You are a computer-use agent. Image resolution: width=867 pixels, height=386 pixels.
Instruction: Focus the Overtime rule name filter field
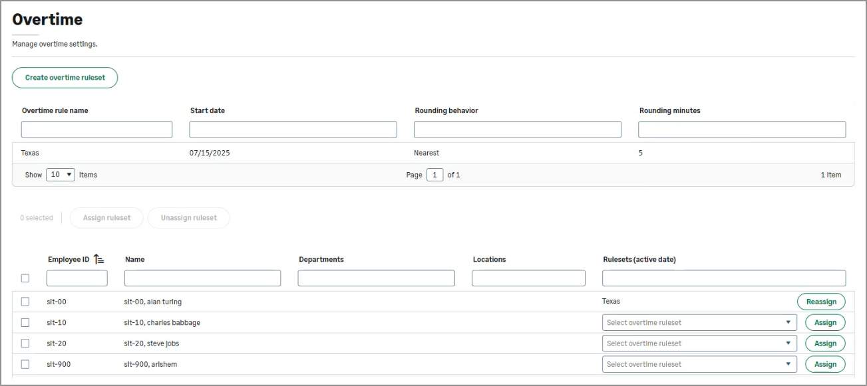tap(96, 130)
